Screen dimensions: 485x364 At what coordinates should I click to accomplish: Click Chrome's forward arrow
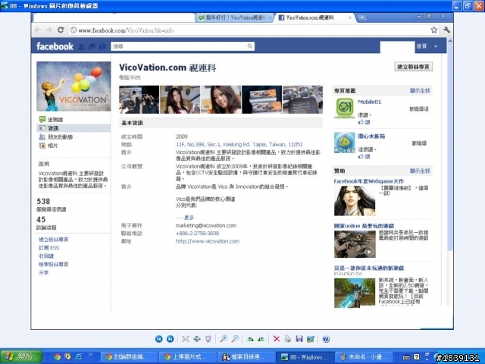click(x=48, y=30)
